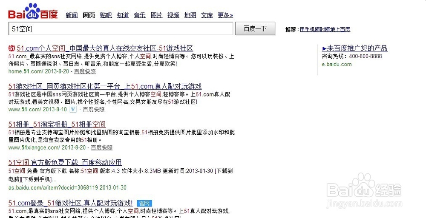Click the V verification icon after www.51.com
The width and height of the screenshot is (426, 218).
[x=73, y=109]
